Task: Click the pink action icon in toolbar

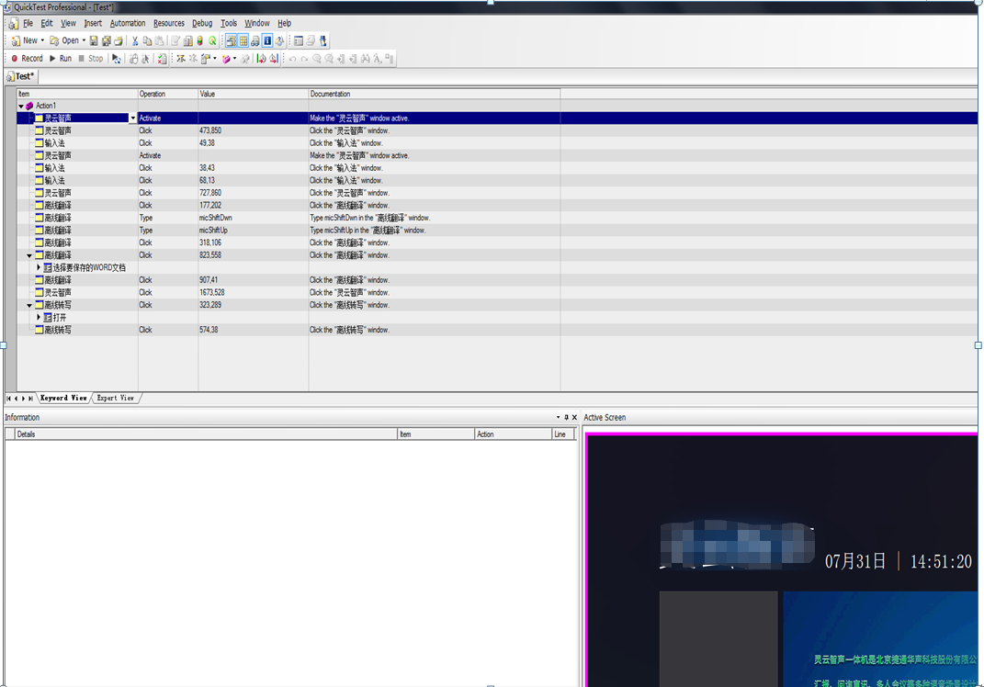Action: point(226,59)
